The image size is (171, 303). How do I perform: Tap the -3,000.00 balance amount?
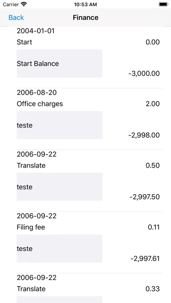coord(144,74)
